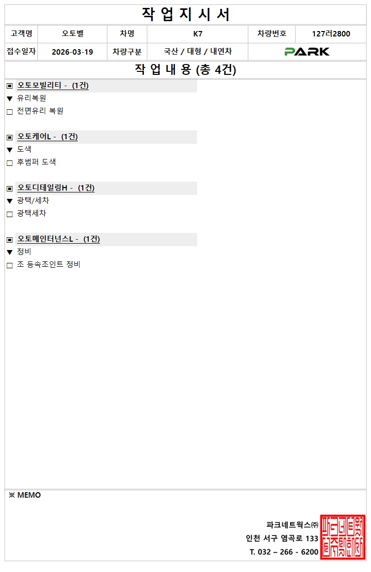Click the PARK logo in header

(x=306, y=52)
